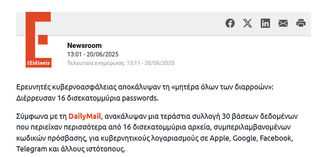
Task: Click the word Google in the paragraph
Action: [244, 138]
